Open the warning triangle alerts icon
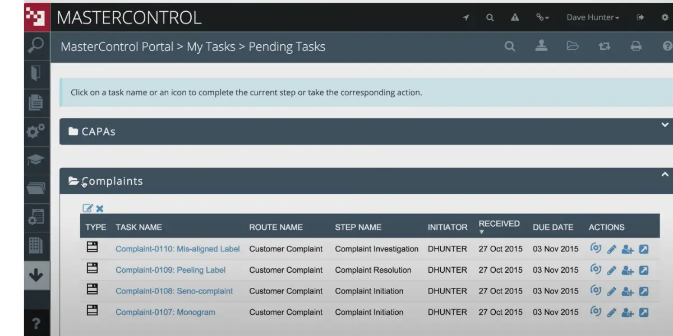Image resolution: width=673 pixels, height=336 pixels. tap(515, 17)
